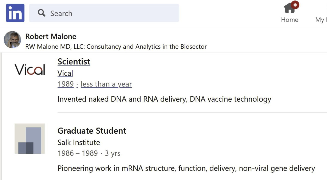Focus the Search text field
This screenshot has width=327, height=180.
(x=104, y=13)
